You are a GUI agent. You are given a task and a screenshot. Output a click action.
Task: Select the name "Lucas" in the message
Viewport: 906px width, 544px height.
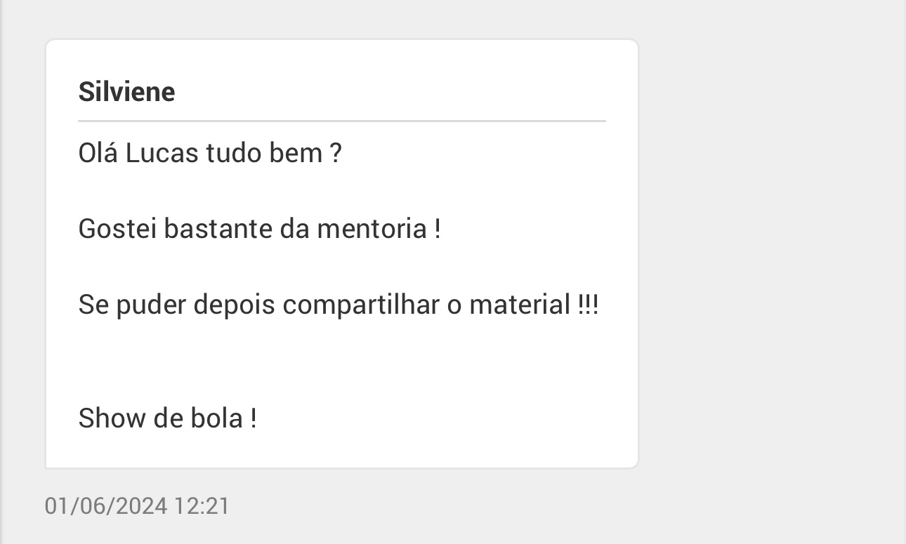(162, 152)
